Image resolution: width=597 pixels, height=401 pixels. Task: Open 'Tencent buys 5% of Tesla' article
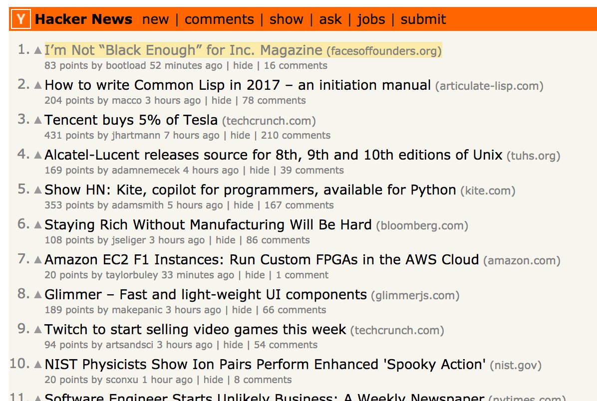131,120
